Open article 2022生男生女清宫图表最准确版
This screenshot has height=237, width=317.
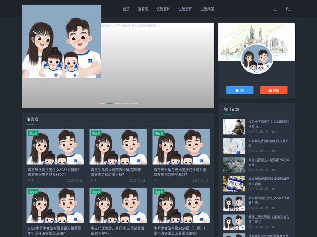[x=55, y=231]
